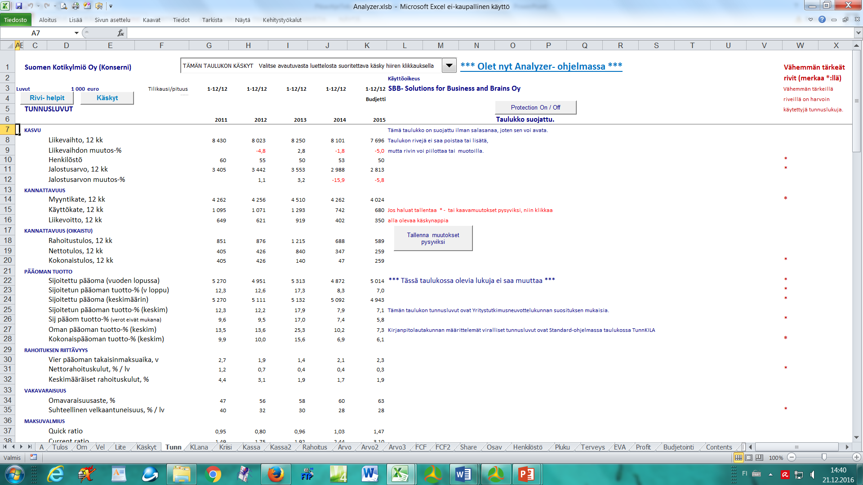Click the Excel application logo icon
Image resolution: width=863 pixels, height=485 pixels.
[x=6, y=6]
